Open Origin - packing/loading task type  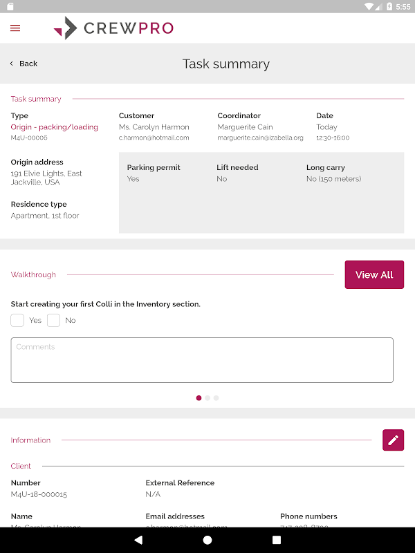pyautogui.click(x=55, y=127)
